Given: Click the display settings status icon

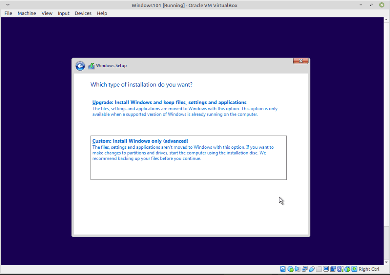Looking at the screenshot, I should click(x=326, y=269).
